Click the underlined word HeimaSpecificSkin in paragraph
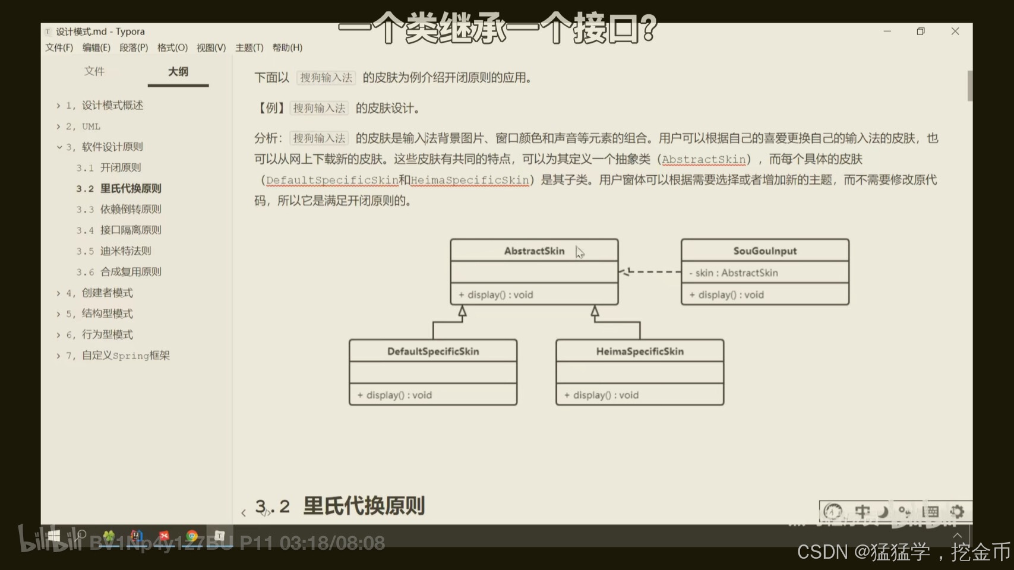 pos(470,180)
